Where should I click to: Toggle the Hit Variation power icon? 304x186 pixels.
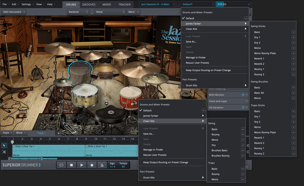243,107
